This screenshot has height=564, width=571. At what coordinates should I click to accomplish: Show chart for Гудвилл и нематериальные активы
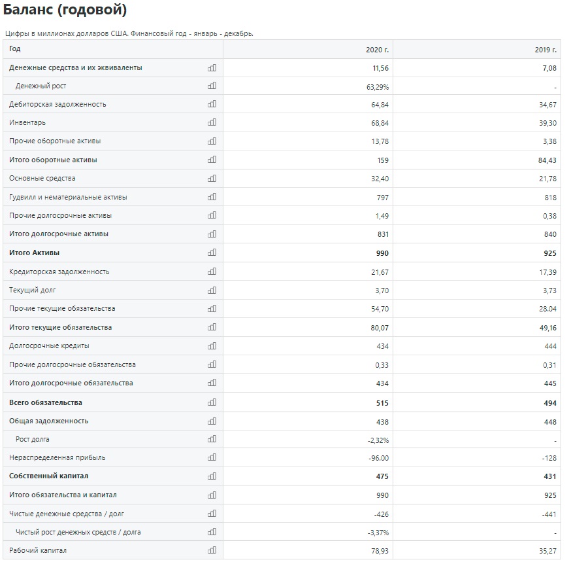[212, 197]
